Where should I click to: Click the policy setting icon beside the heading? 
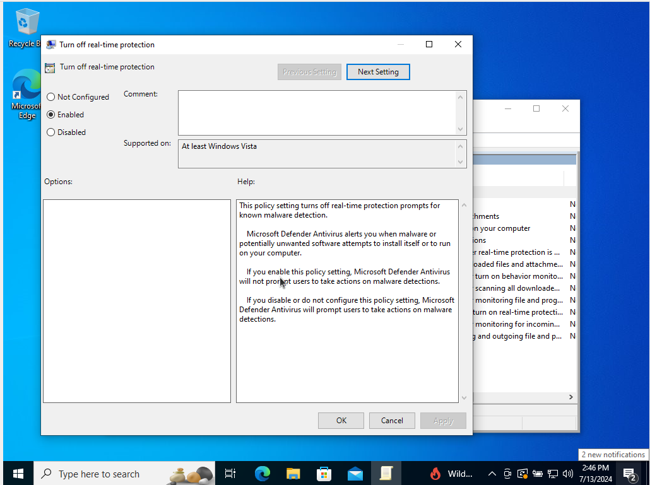(50, 68)
